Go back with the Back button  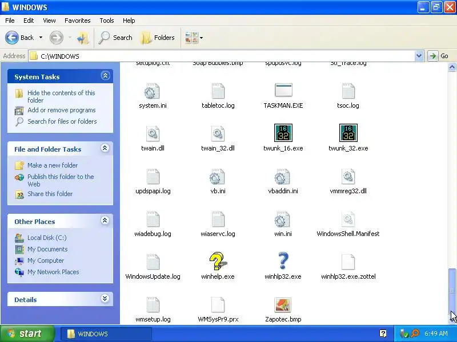click(20, 38)
